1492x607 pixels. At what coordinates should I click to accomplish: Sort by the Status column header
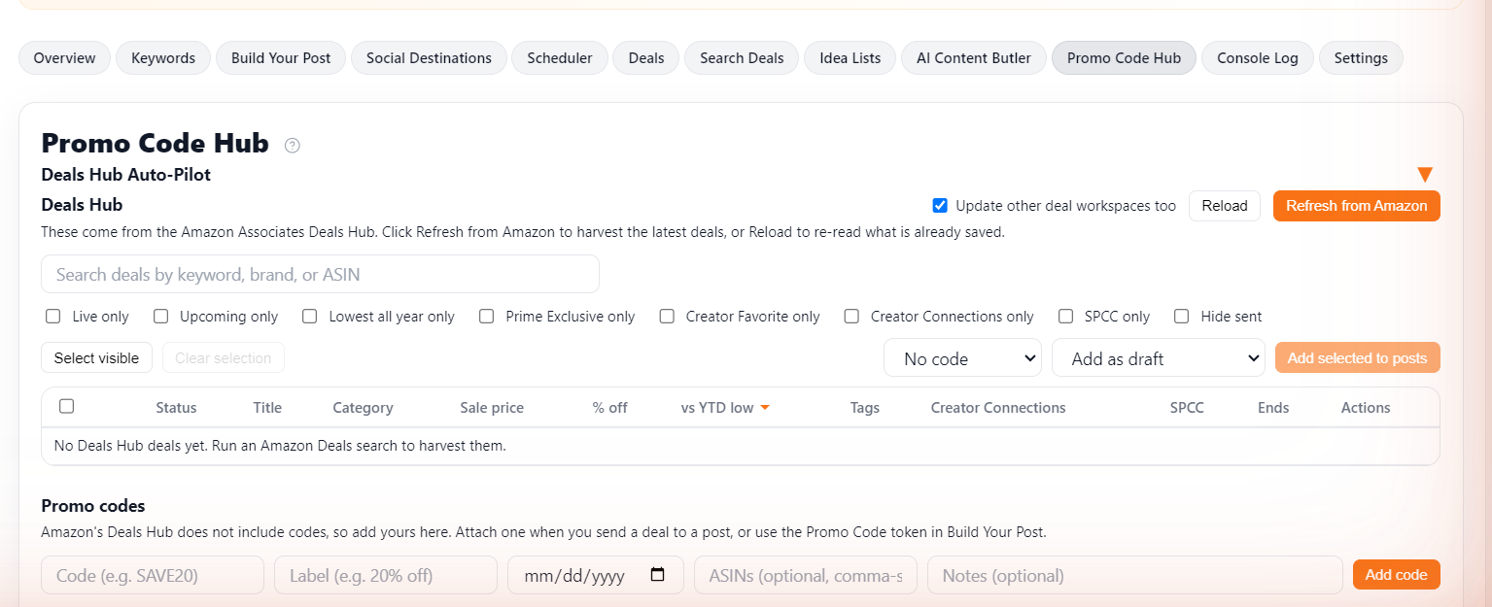176,408
